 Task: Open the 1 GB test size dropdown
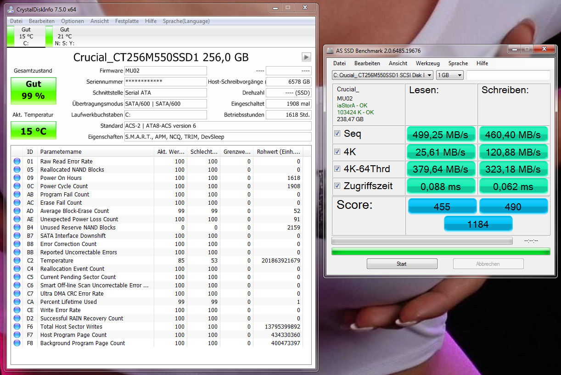coord(450,75)
